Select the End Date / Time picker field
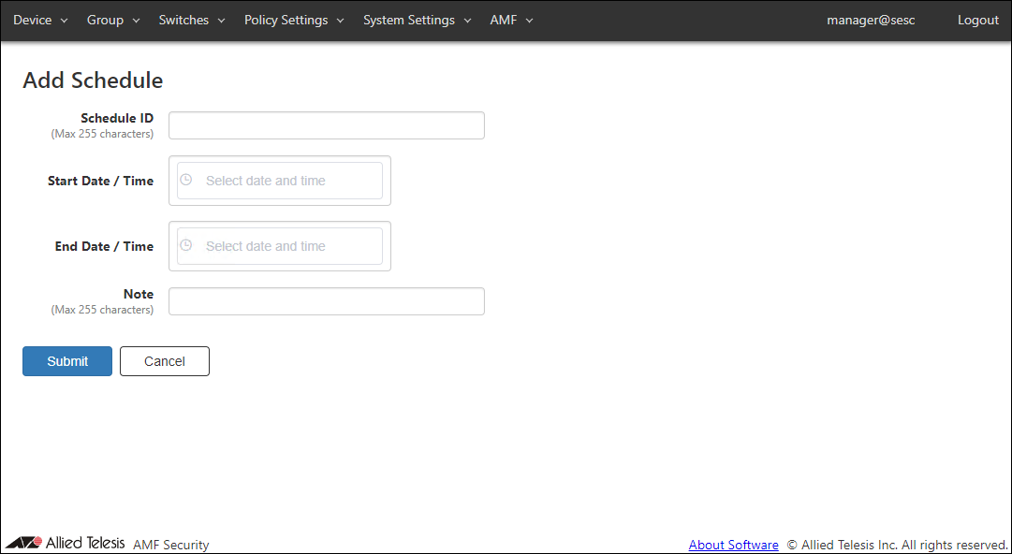1012x554 pixels. [x=290, y=246]
